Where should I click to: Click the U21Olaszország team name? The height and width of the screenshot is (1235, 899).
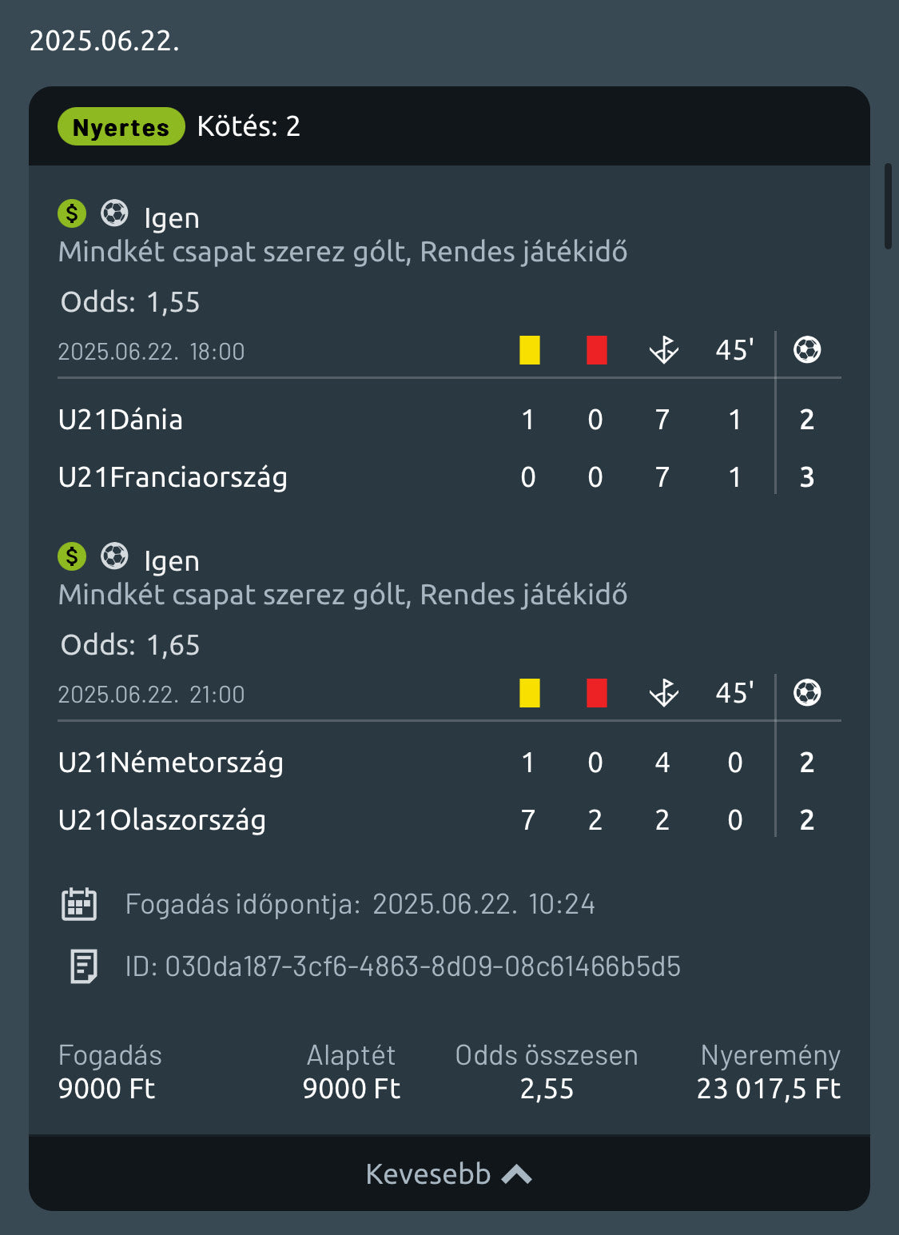coord(162,820)
